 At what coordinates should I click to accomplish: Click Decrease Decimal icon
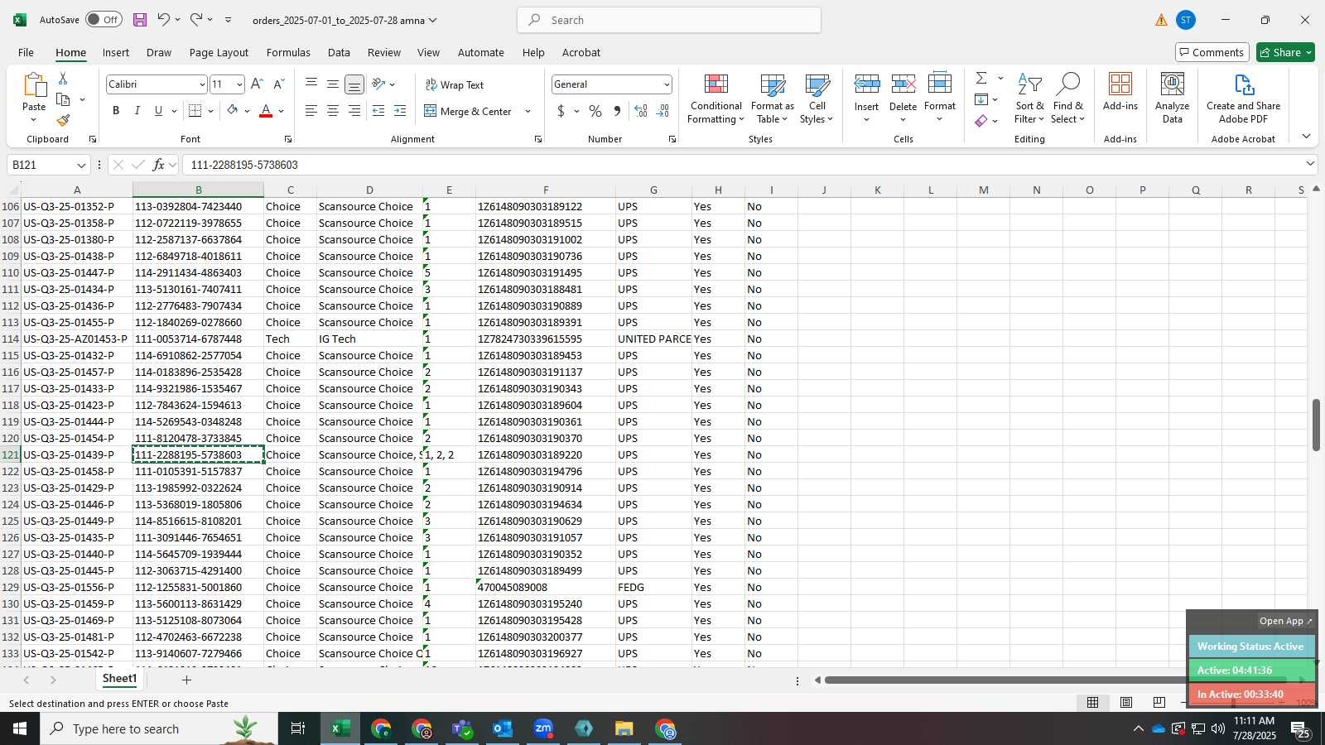[662, 111]
